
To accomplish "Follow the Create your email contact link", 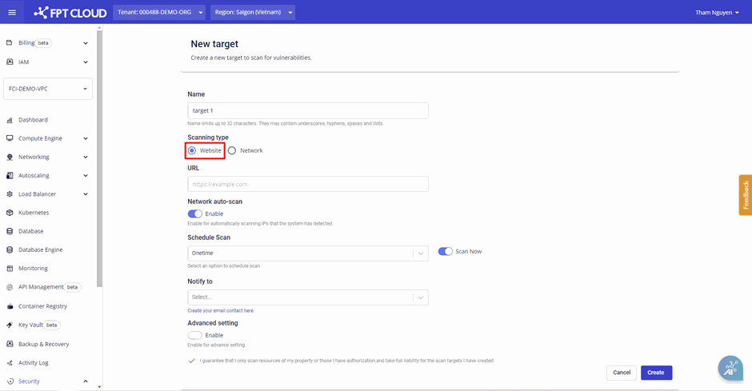I will click(x=220, y=310).
